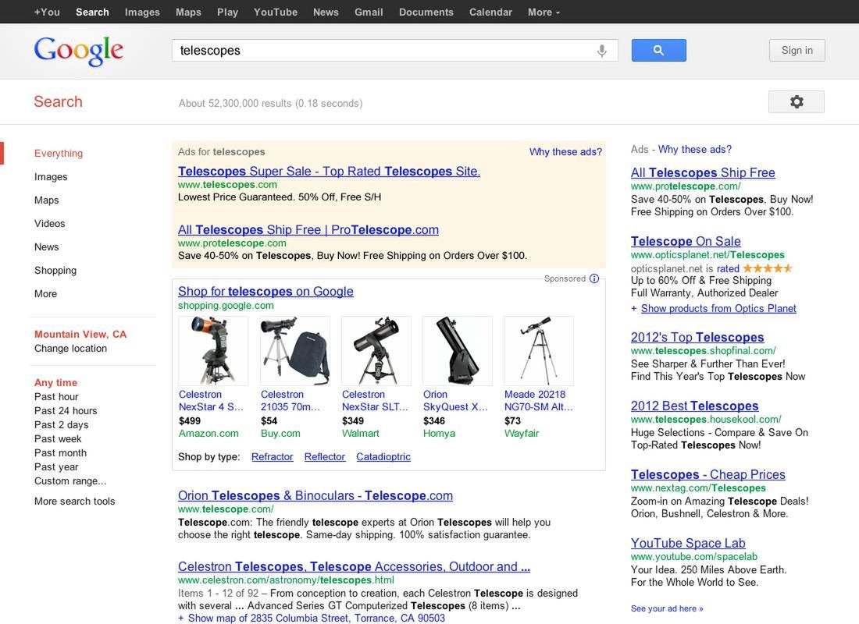The height and width of the screenshot is (624, 859).
Task: Filter results to Past week
Action: [58, 439]
